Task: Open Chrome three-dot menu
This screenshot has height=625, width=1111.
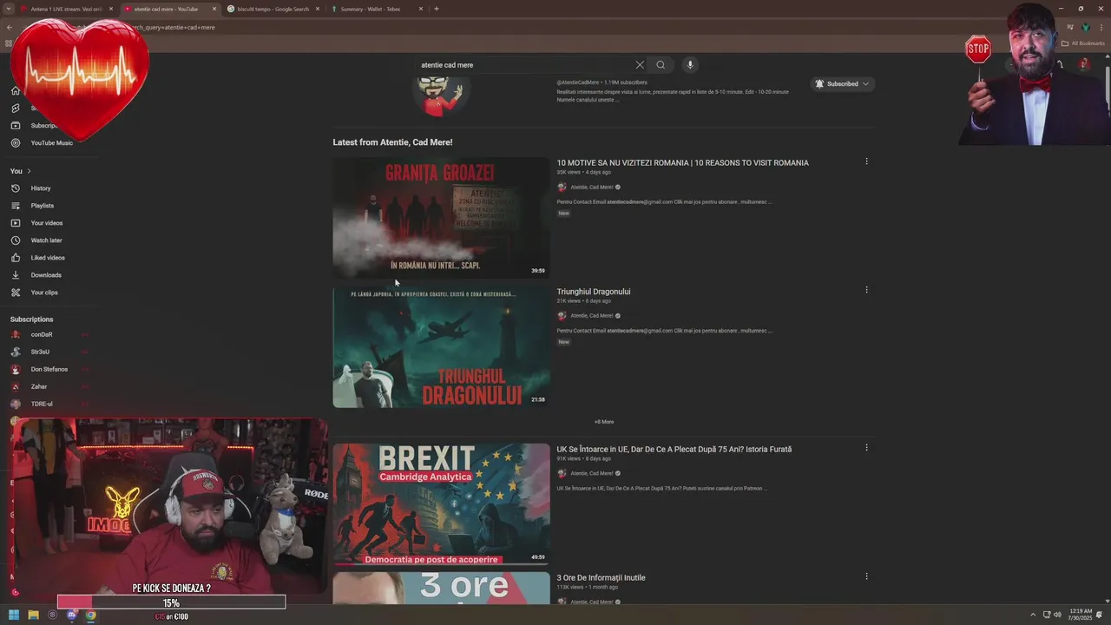Action: coord(1102,28)
